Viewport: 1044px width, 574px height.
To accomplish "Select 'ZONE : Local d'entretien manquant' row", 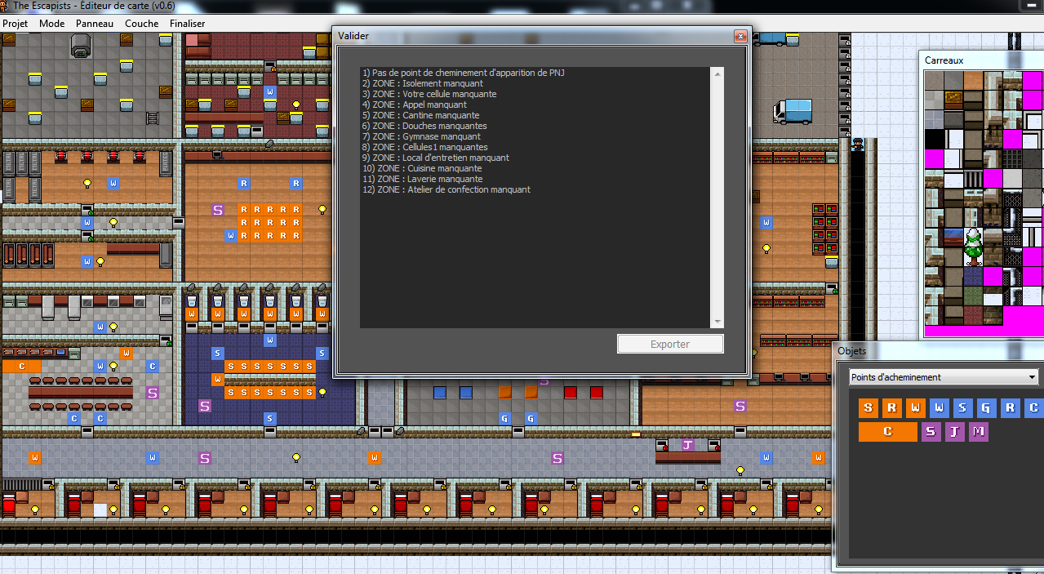I will [x=436, y=158].
